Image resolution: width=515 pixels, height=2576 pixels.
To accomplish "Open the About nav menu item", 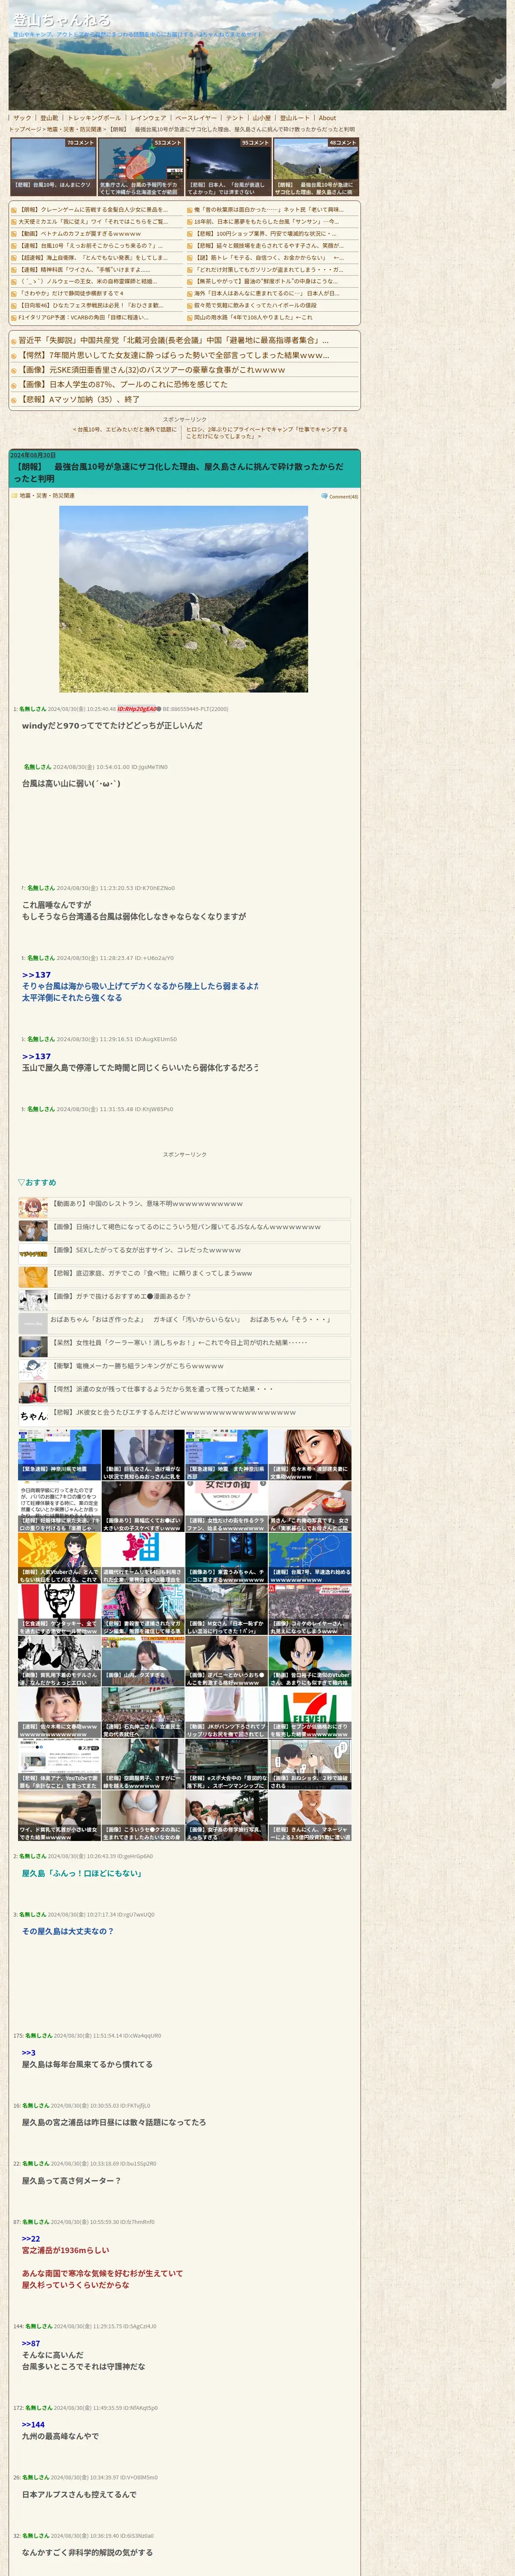I will pyautogui.click(x=327, y=118).
